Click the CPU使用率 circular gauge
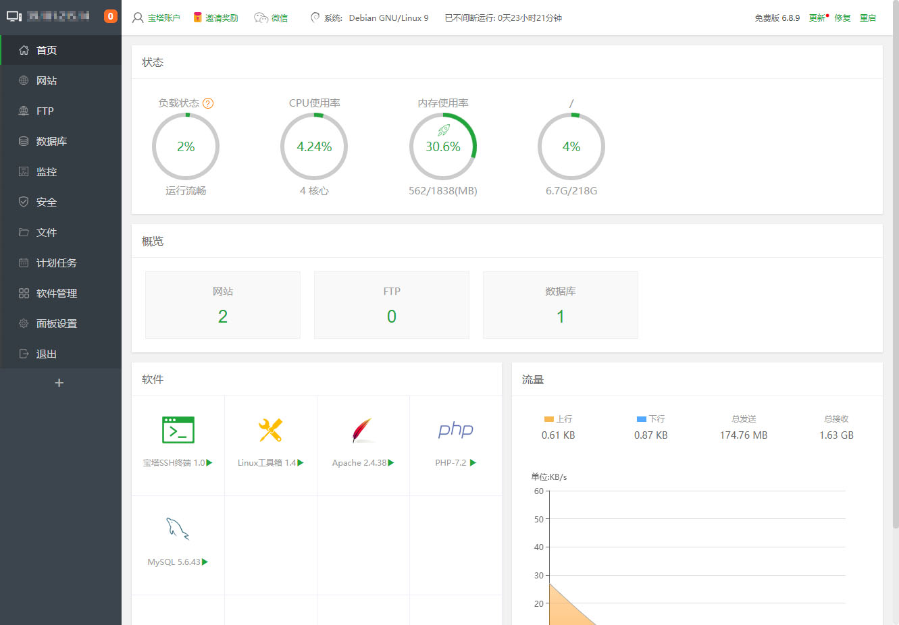Image resolution: width=899 pixels, height=625 pixels. pyautogui.click(x=314, y=146)
